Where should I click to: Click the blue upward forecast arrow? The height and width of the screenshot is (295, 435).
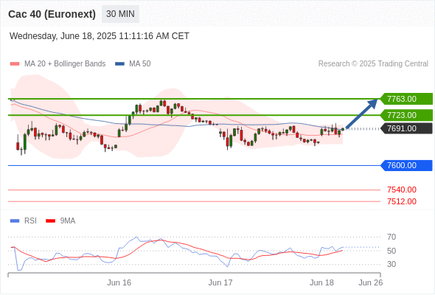(x=361, y=114)
